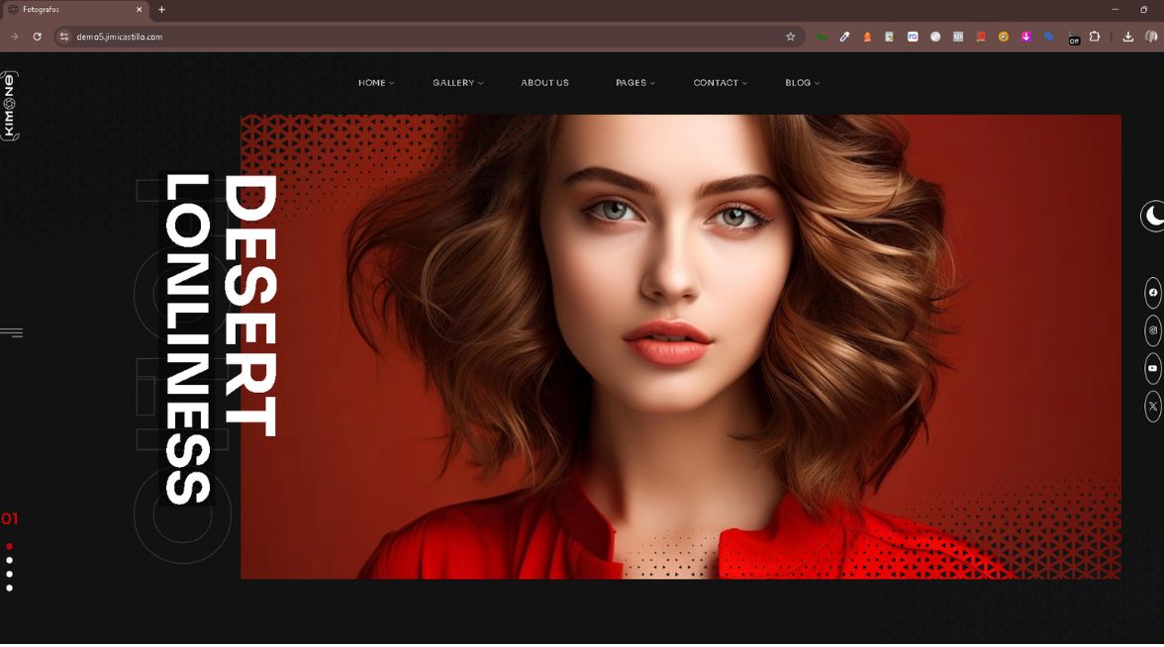1164x647 pixels.
Task: Bookmark this page with the star icon
Action: point(790,37)
